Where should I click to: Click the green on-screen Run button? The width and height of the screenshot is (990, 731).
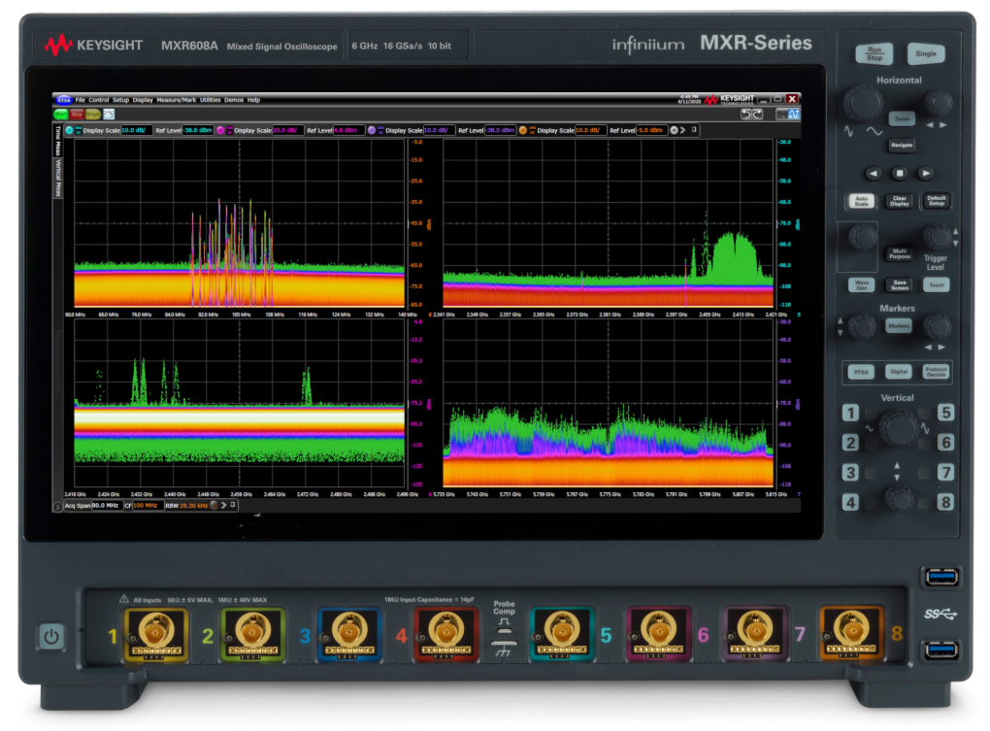(60, 115)
